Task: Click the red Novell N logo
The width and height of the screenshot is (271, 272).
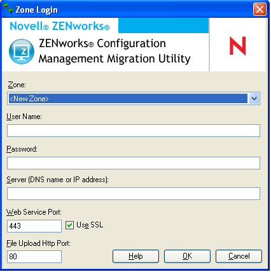Action: point(237,46)
